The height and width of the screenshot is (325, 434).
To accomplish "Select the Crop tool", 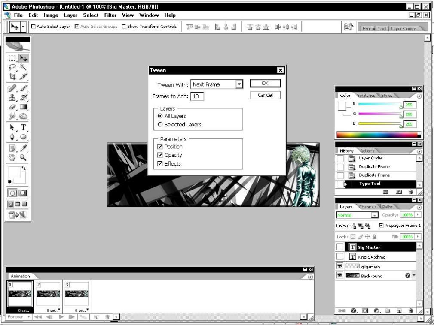I will 12,76.
